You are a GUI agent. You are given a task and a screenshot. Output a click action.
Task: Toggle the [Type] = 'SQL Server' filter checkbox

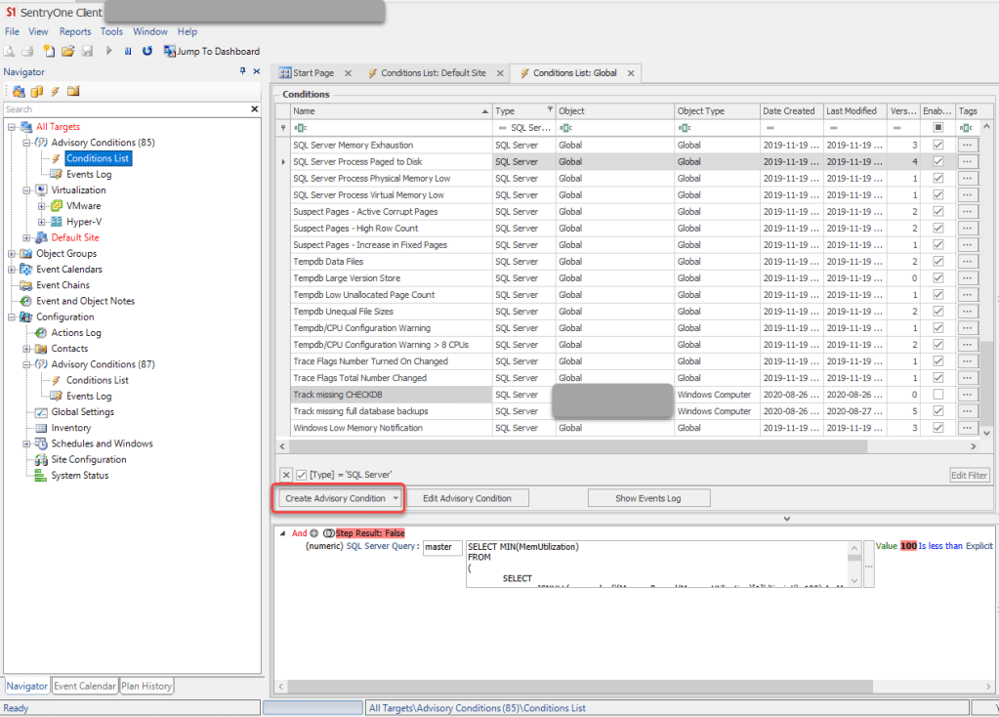point(302,475)
